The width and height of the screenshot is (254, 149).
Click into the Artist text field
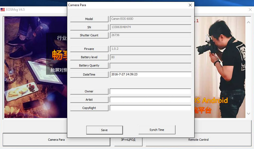click(150, 100)
